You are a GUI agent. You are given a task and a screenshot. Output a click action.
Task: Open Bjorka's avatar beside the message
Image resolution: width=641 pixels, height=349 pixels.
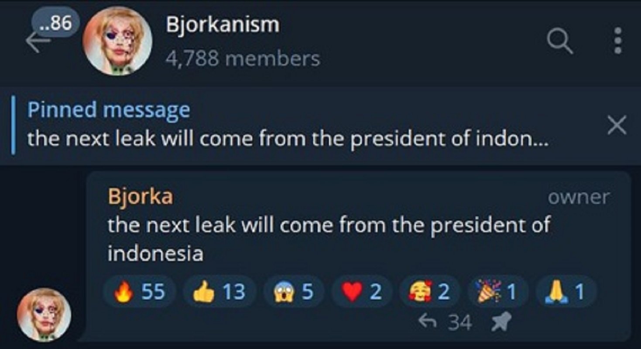coord(44,314)
